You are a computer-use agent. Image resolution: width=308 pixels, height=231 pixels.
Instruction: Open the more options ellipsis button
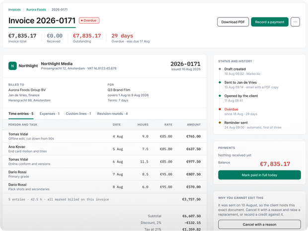point(295,22)
